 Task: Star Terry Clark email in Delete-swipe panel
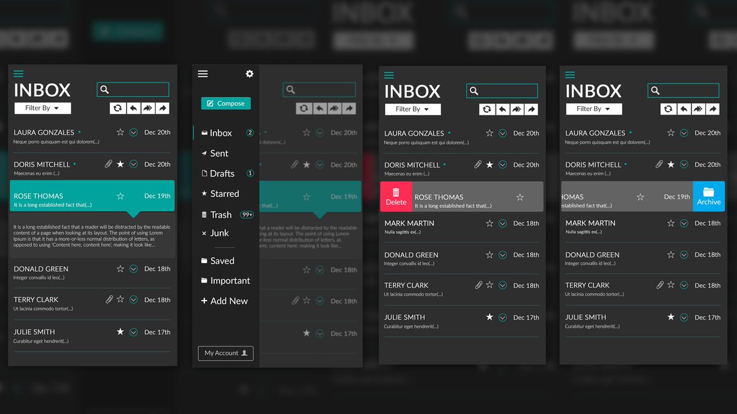[489, 285]
